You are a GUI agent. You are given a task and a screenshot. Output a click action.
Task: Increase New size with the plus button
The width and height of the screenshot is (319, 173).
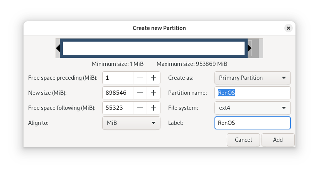153,93
